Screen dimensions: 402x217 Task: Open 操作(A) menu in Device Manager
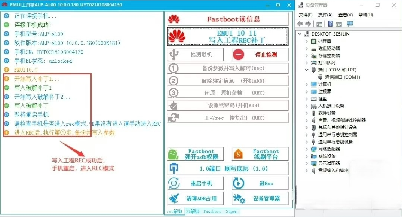(x=325, y=15)
